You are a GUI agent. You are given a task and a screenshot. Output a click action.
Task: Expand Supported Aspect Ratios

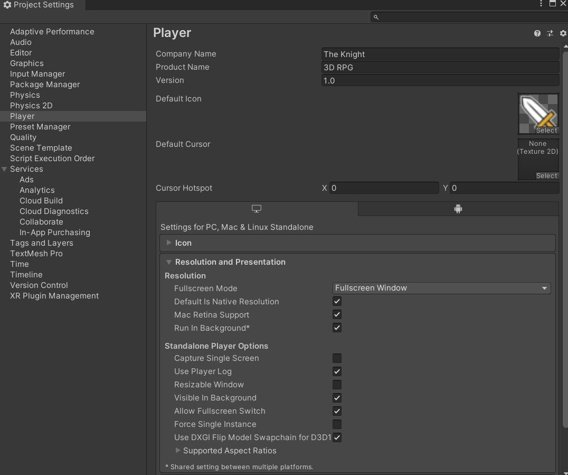178,451
